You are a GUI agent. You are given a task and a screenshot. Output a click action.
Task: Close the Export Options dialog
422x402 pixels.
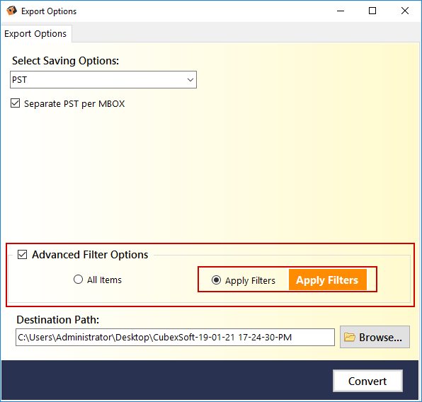405,11
